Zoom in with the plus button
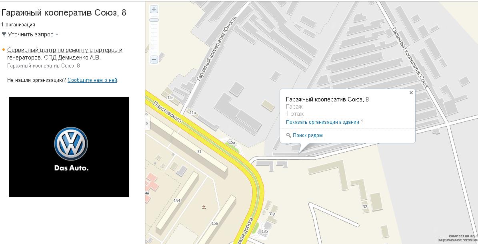Screen dimensions: 478x244 click(154, 9)
